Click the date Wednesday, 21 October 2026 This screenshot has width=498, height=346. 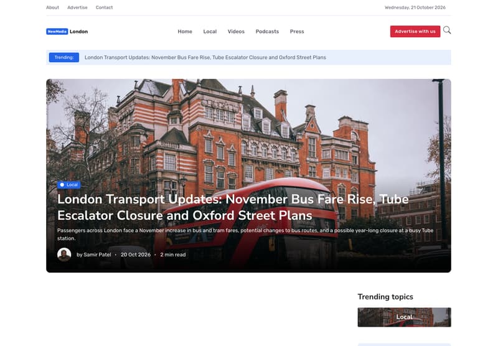(415, 7)
